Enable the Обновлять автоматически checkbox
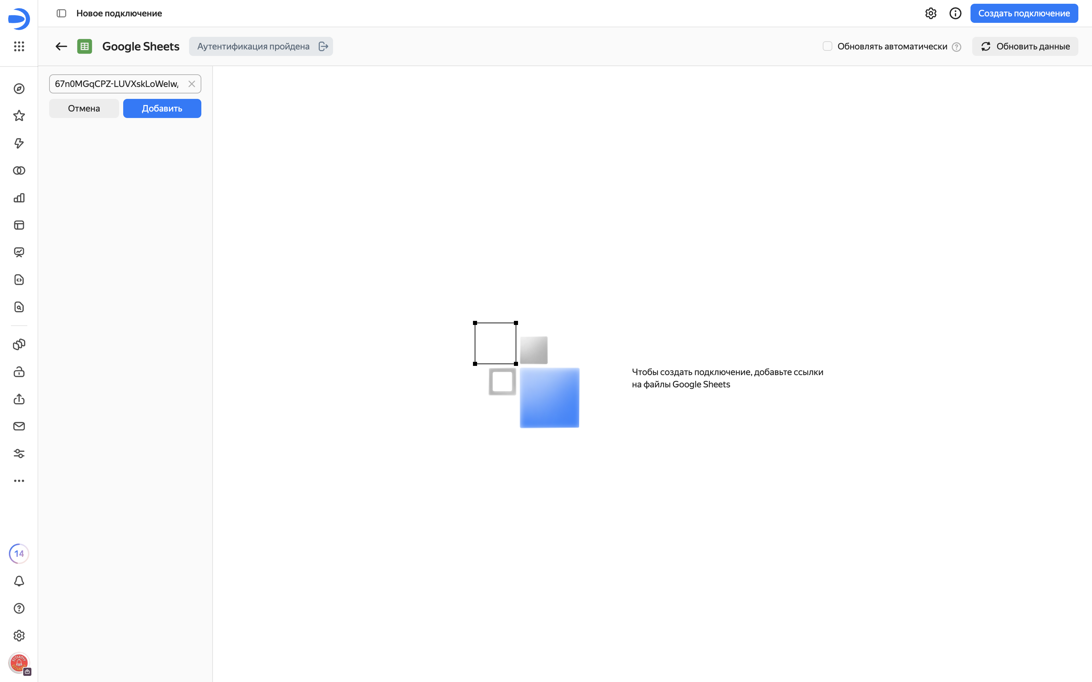 [x=828, y=46]
